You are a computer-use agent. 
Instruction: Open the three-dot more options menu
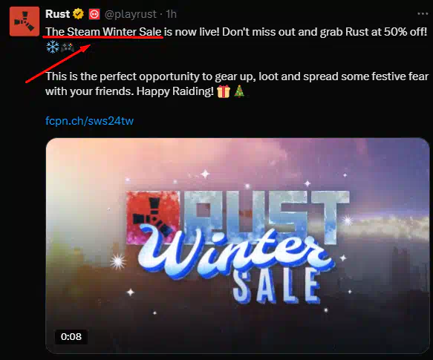(x=423, y=13)
